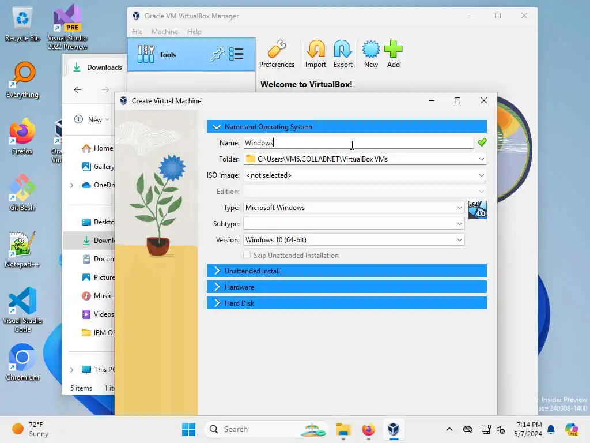Select the Tools item in VirtualBox Manager
The image size is (590, 443).
(x=191, y=55)
